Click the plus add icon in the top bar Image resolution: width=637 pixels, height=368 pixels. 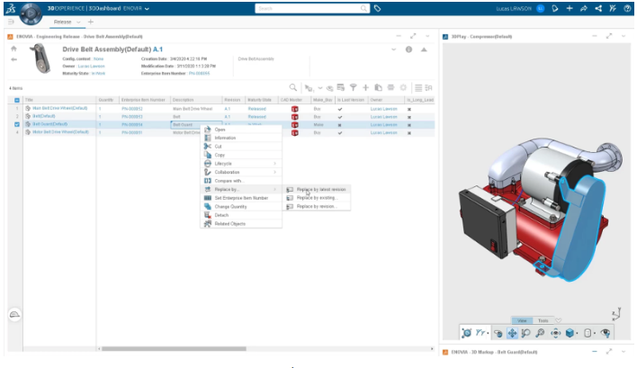click(570, 8)
